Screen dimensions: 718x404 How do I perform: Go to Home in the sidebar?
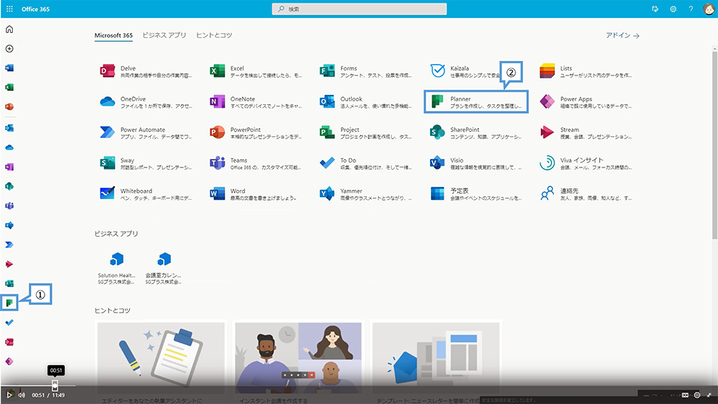[9, 29]
